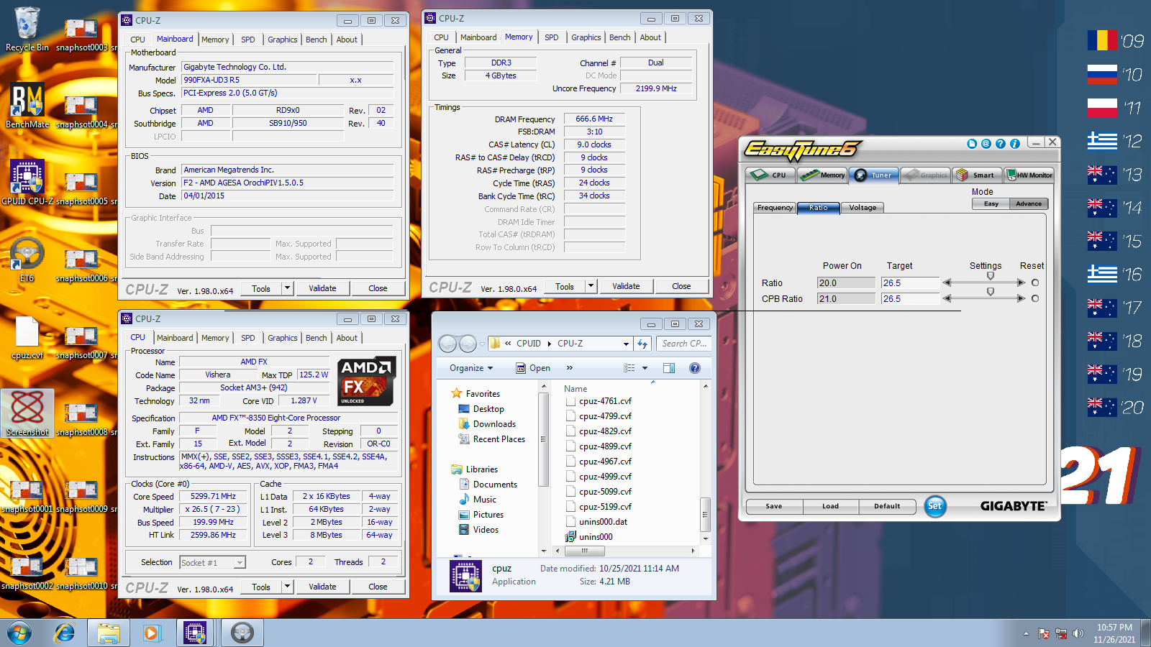Launch Internet Explorer from the taskbar

pyautogui.click(x=65, y=633)
